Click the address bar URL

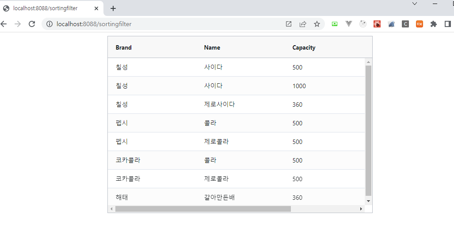tap(94, 24)
